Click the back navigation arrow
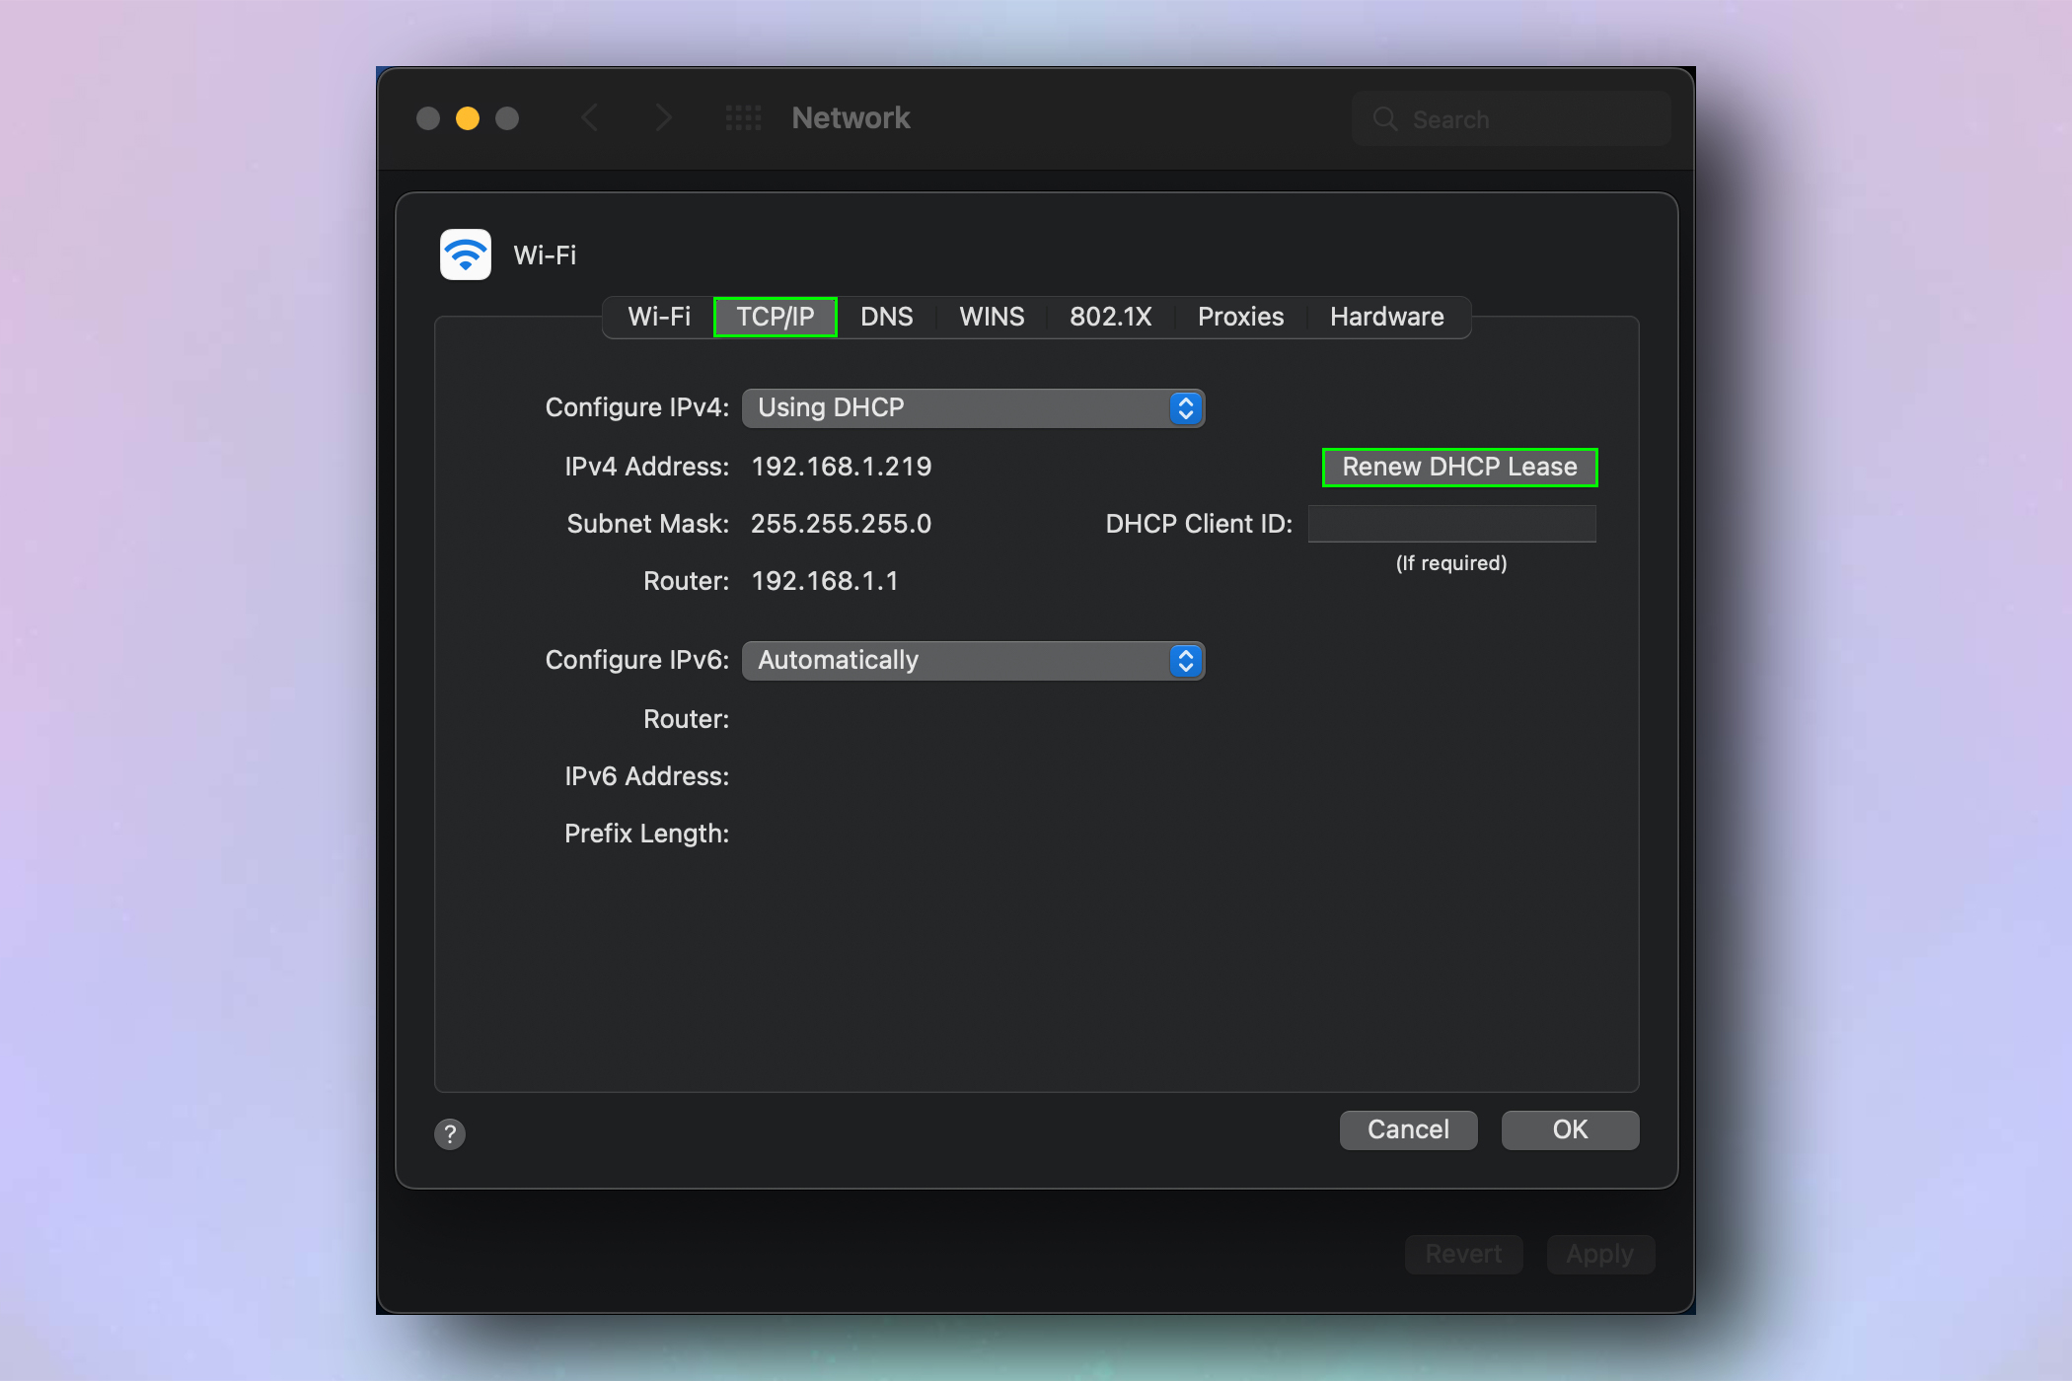The image size is (2072, 1381). [589, 117]
